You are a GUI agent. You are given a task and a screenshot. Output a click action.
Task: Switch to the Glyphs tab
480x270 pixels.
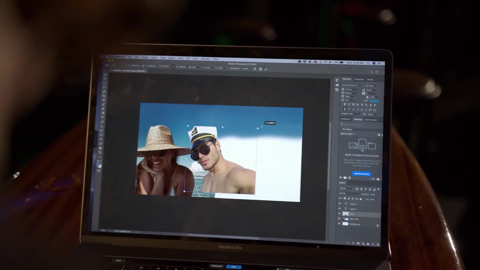[370, 79]
